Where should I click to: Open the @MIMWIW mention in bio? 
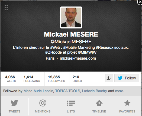(x=87, y=52)
